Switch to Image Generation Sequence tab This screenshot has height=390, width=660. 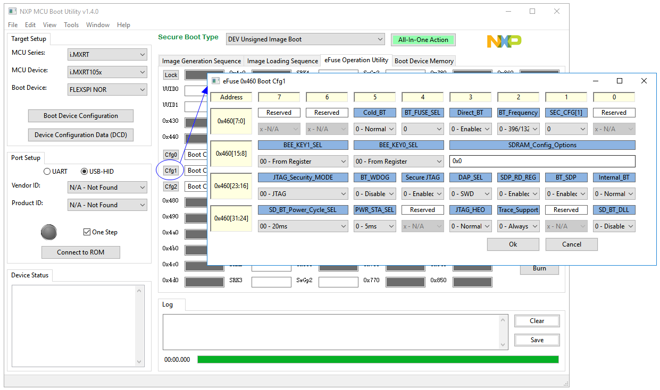click(x=202, y=61)
